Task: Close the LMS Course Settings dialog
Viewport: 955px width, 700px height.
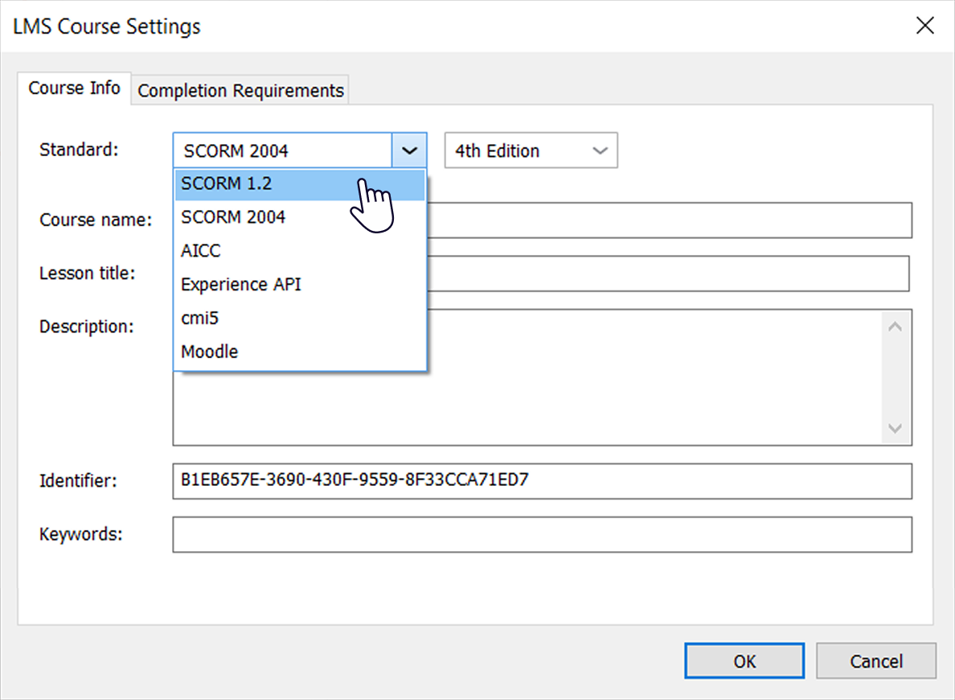Action: pyautogui.click(x=924, y=25)
